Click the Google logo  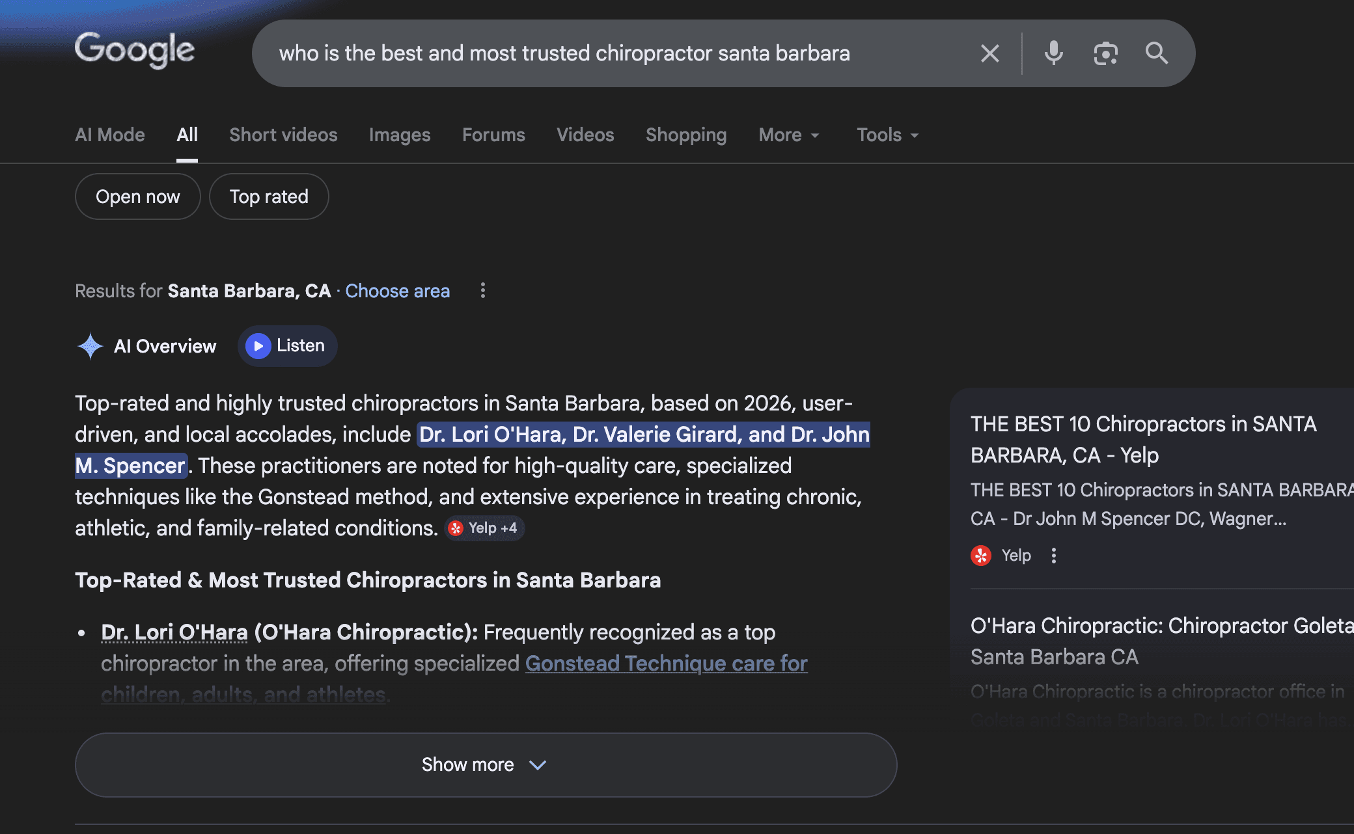point(134,51)
